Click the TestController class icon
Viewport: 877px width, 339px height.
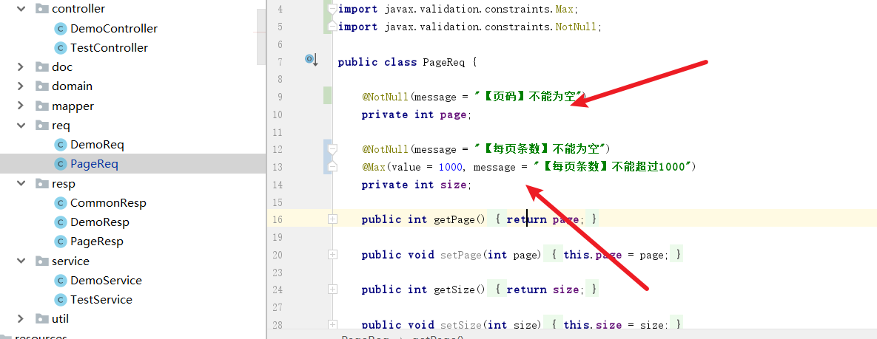pyautogui.click(x=61, y=48)
